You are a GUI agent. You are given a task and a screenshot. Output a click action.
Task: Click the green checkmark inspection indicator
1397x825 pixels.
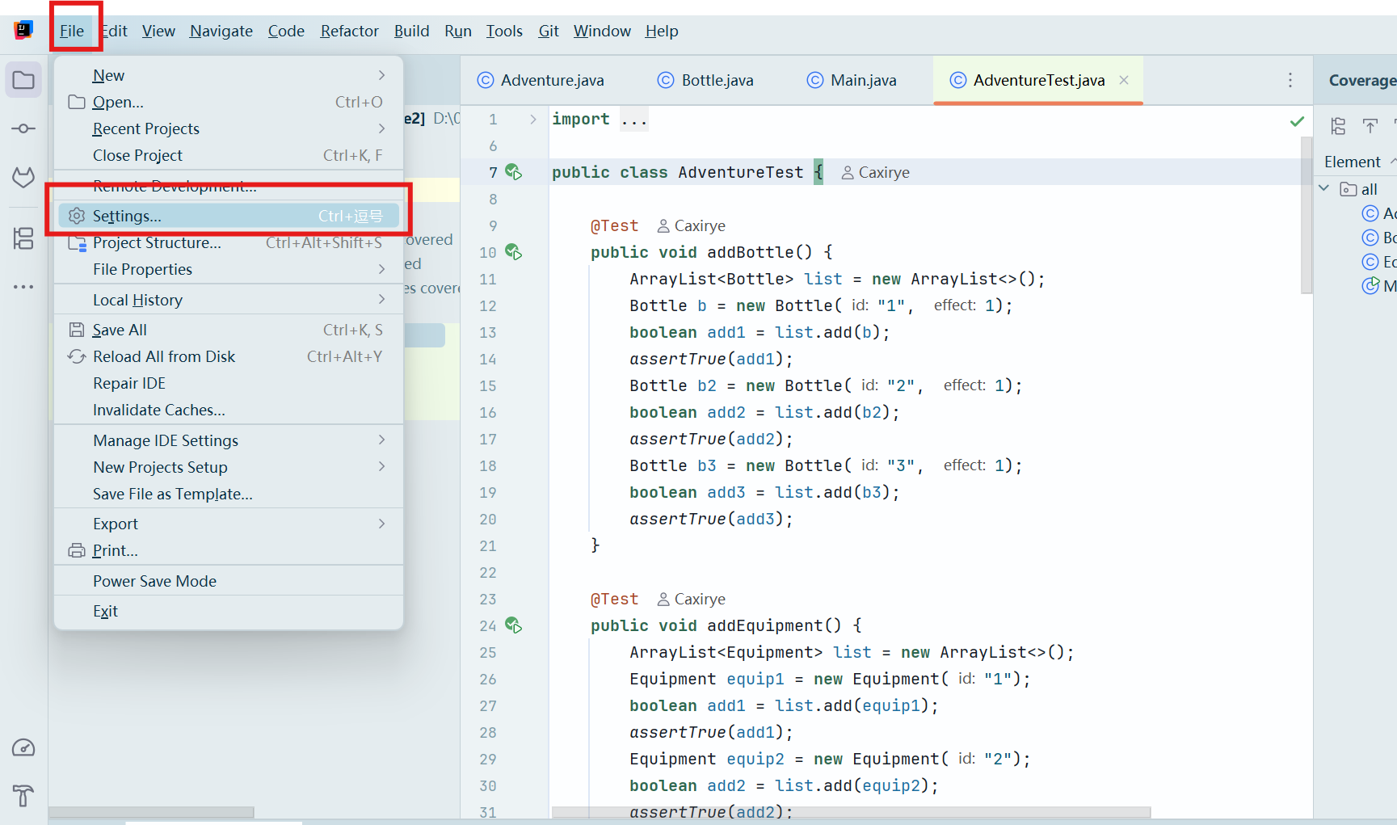[x=1297, y=121]
